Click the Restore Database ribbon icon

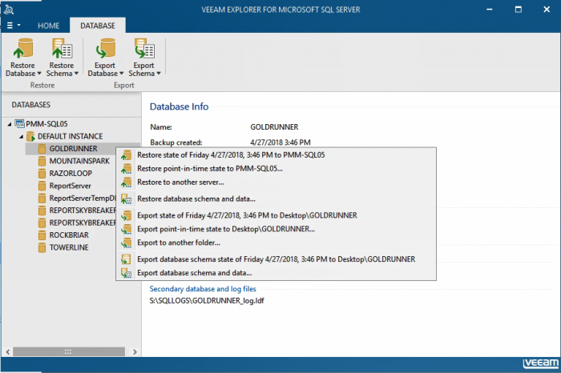[x=23, y=48]
